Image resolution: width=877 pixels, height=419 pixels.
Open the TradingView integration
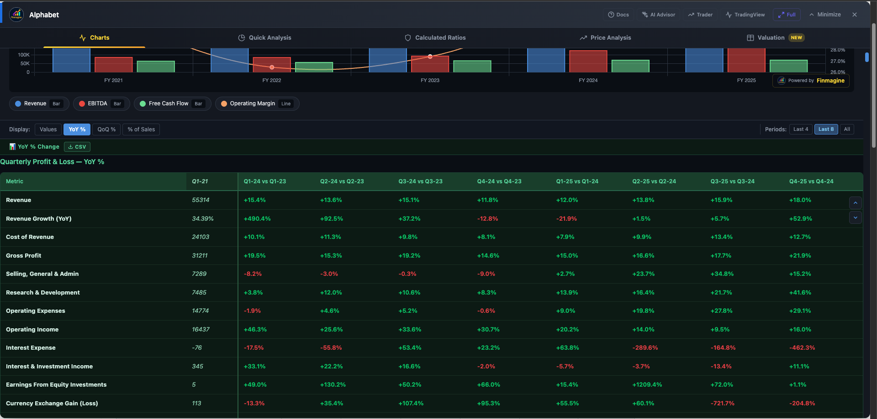[745, 14]
